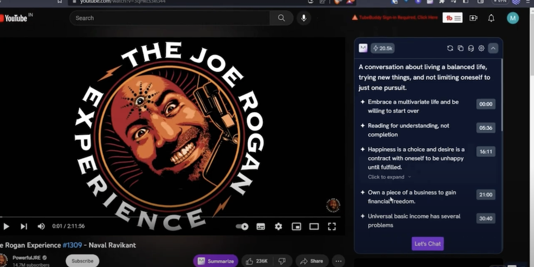This screenshot has width=534, height=267.
Task: Click the YouTube create video icon
Action: pos(474,18)
